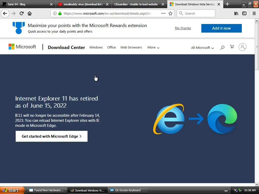This screenshot has width=259, height=194.
Task: Switch to the Zone 94 - Blog tab
Action: tap(28, 4)
